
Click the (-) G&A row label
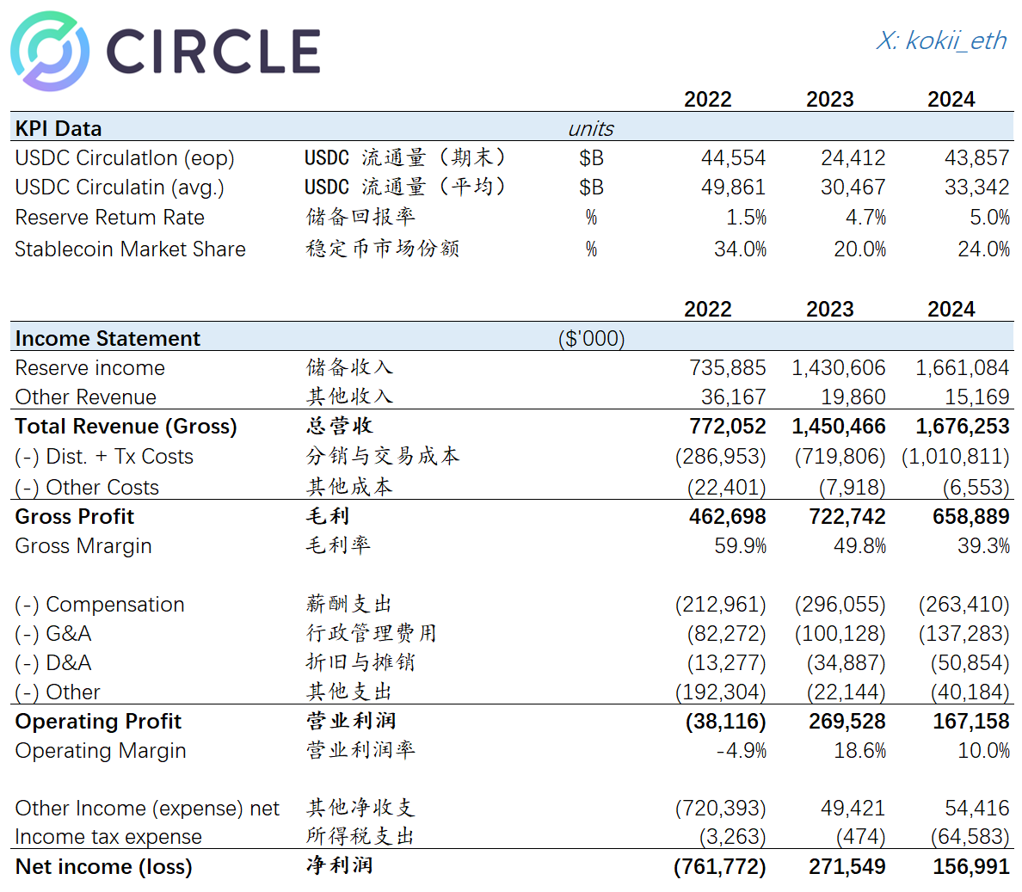tap(52, 633)
